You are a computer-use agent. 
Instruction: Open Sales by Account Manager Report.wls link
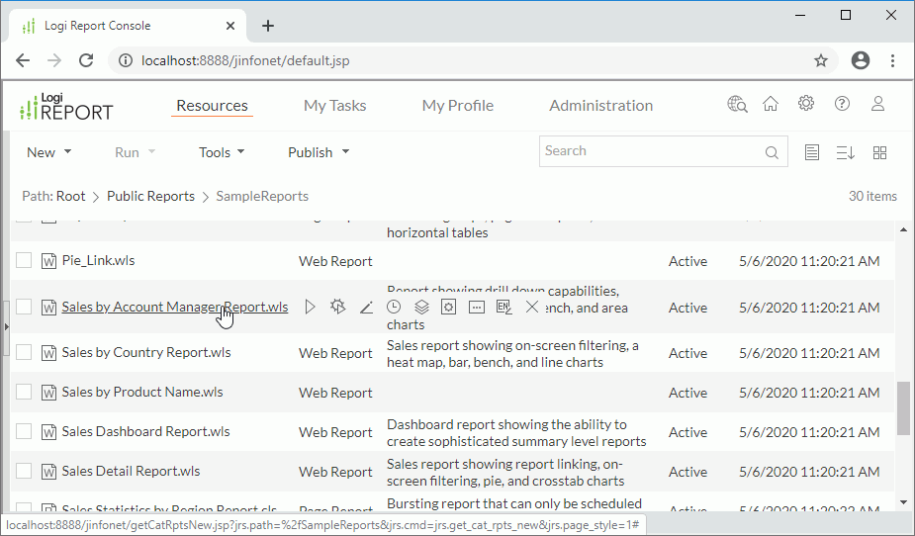(174, 308)
